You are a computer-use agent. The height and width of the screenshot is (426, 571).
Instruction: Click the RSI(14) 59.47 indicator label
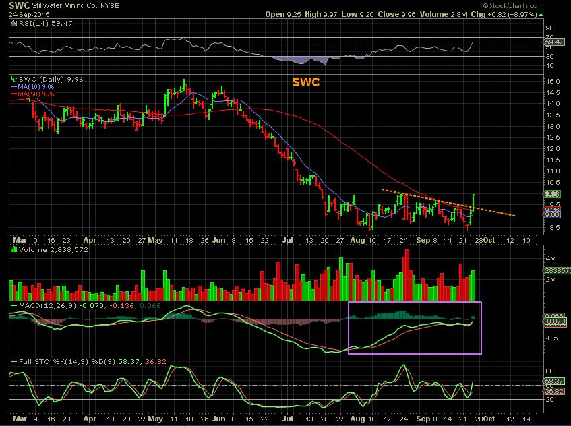tap(46, 24)
